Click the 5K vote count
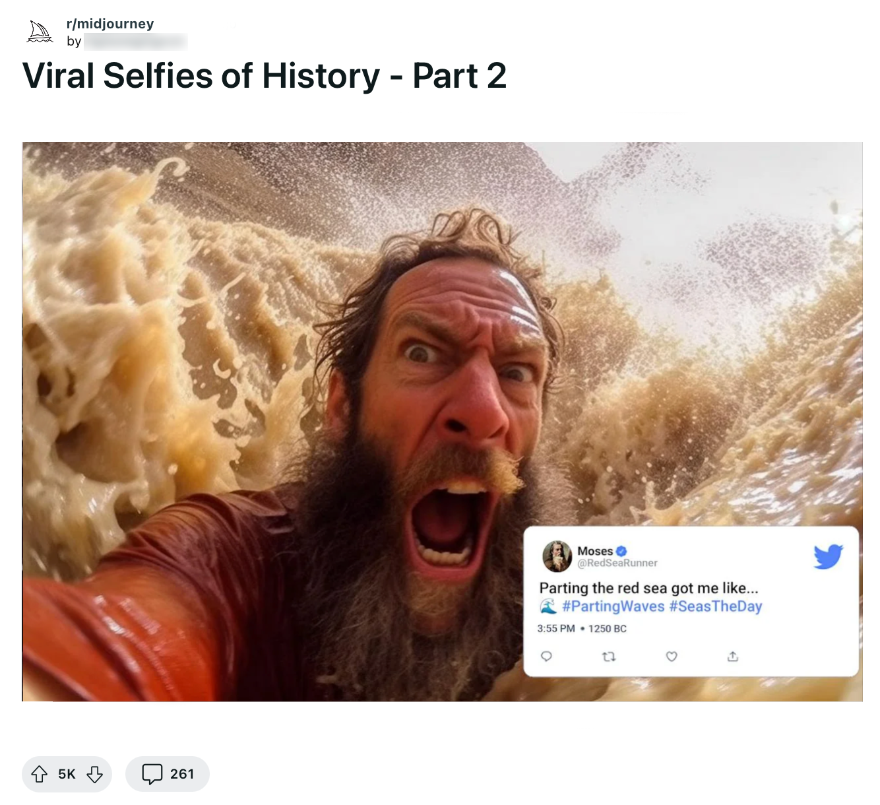 click(65, 773)
